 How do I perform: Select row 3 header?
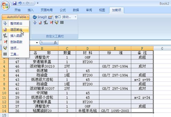[x=4, y=62]
